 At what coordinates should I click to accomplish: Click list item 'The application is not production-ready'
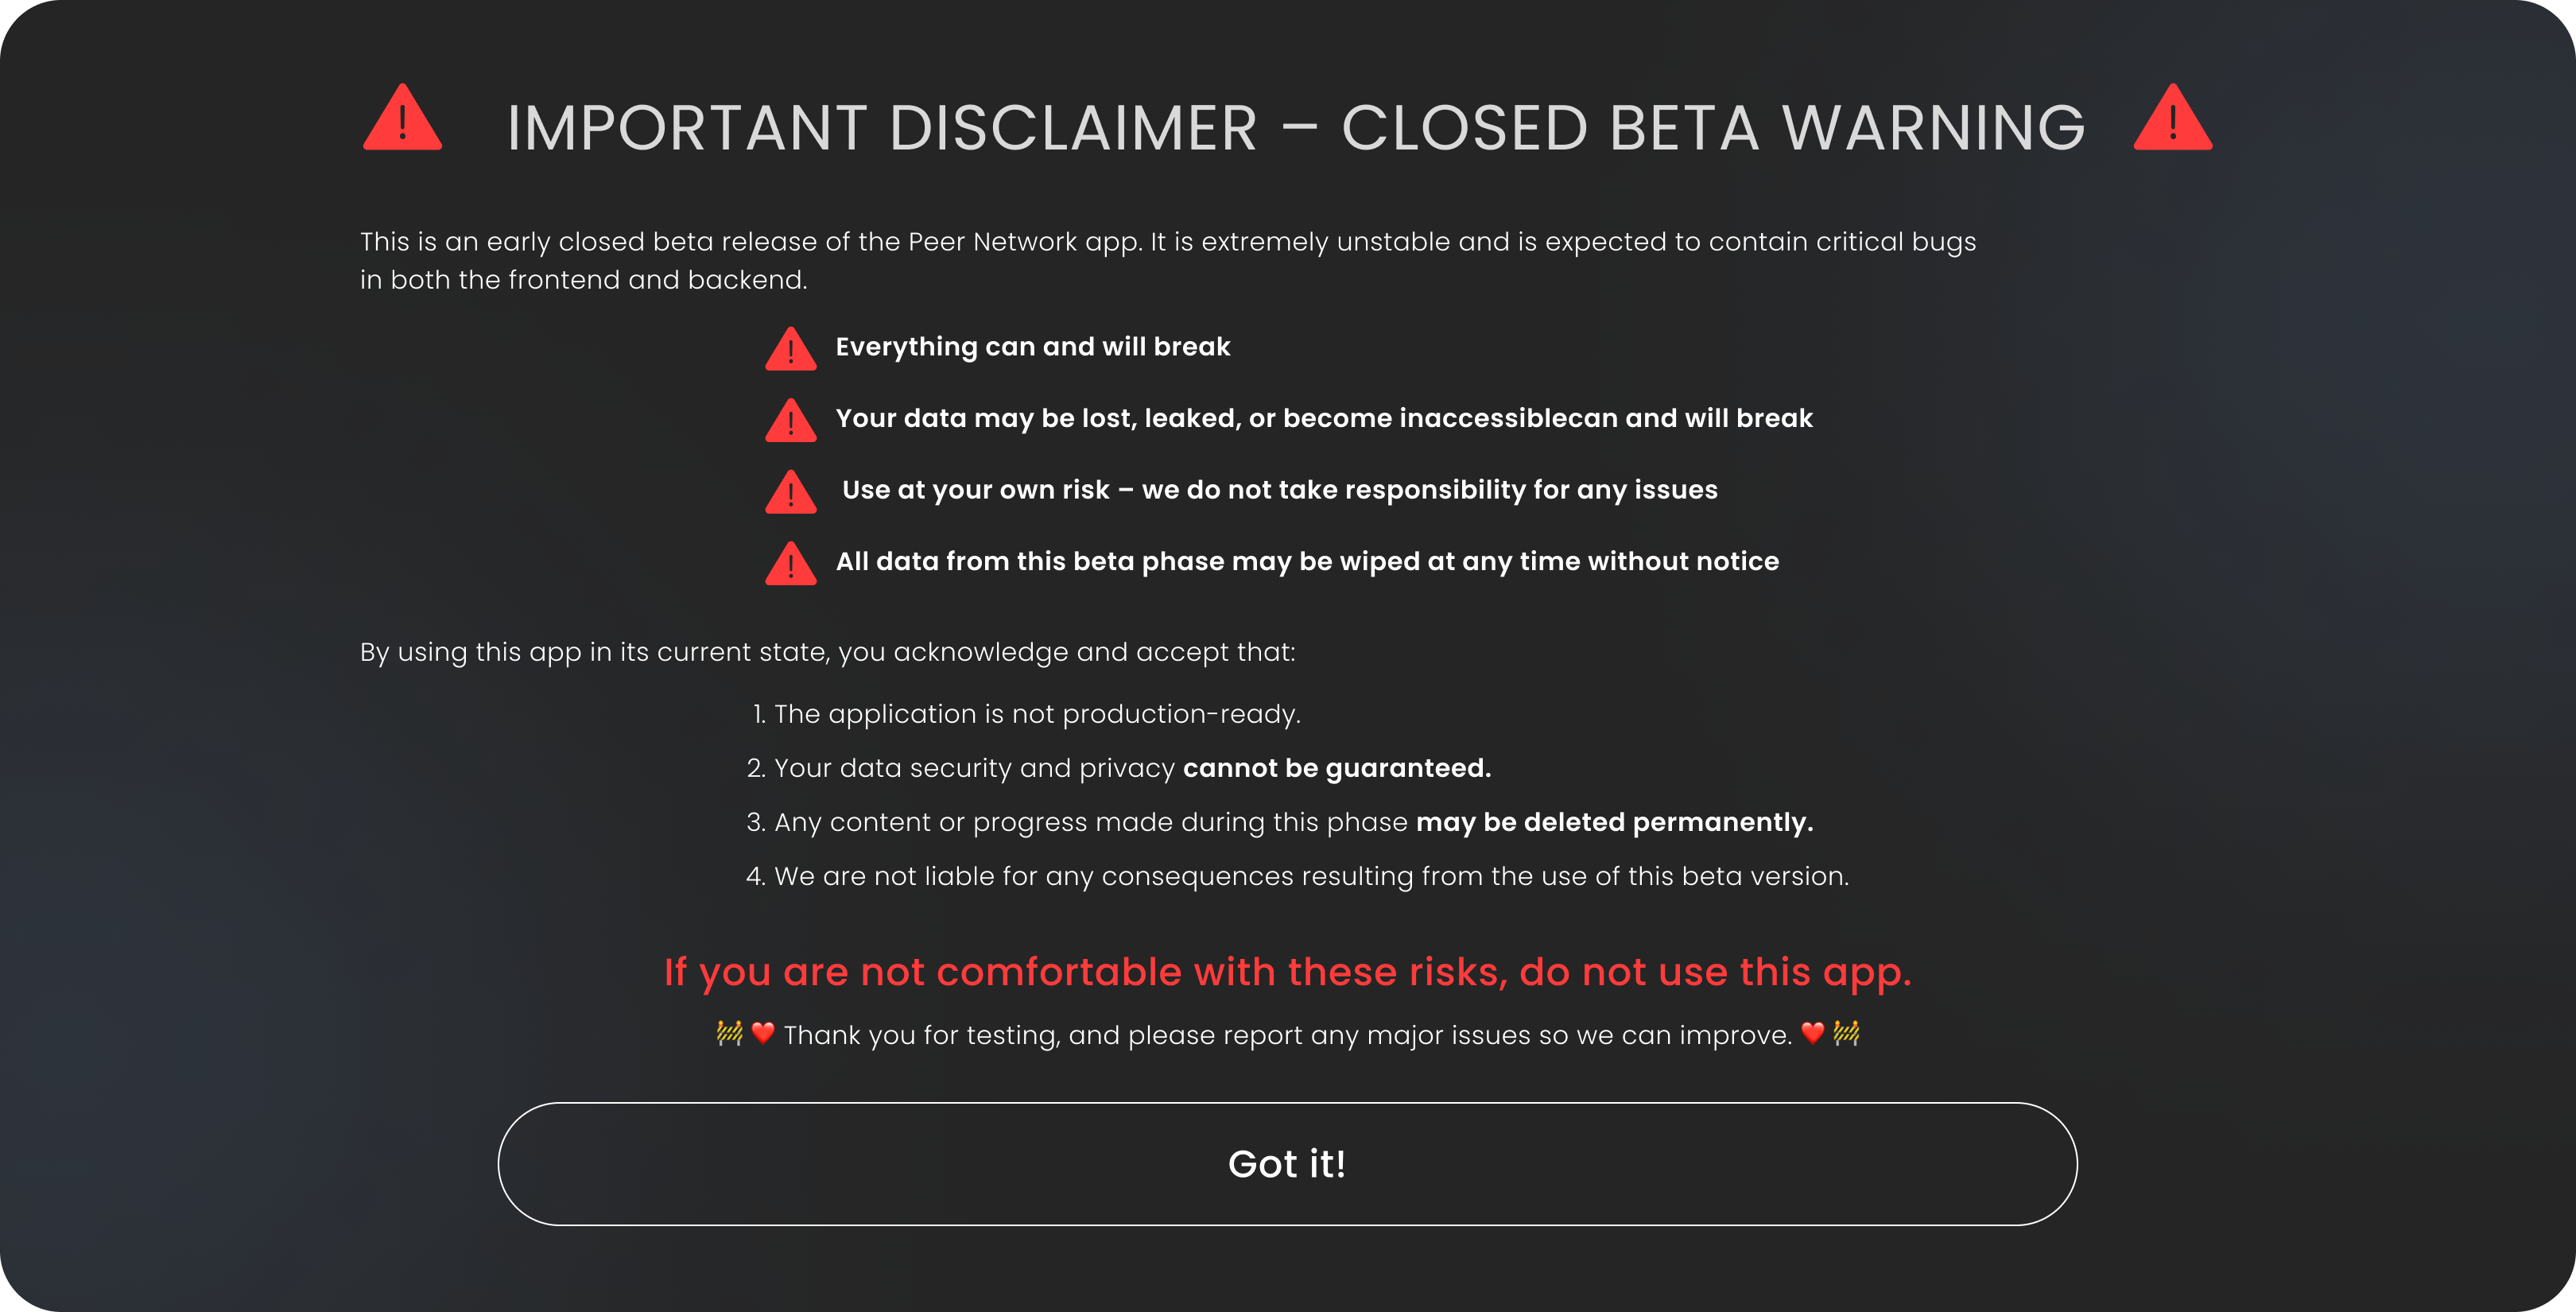click(x=1027, y=714)
